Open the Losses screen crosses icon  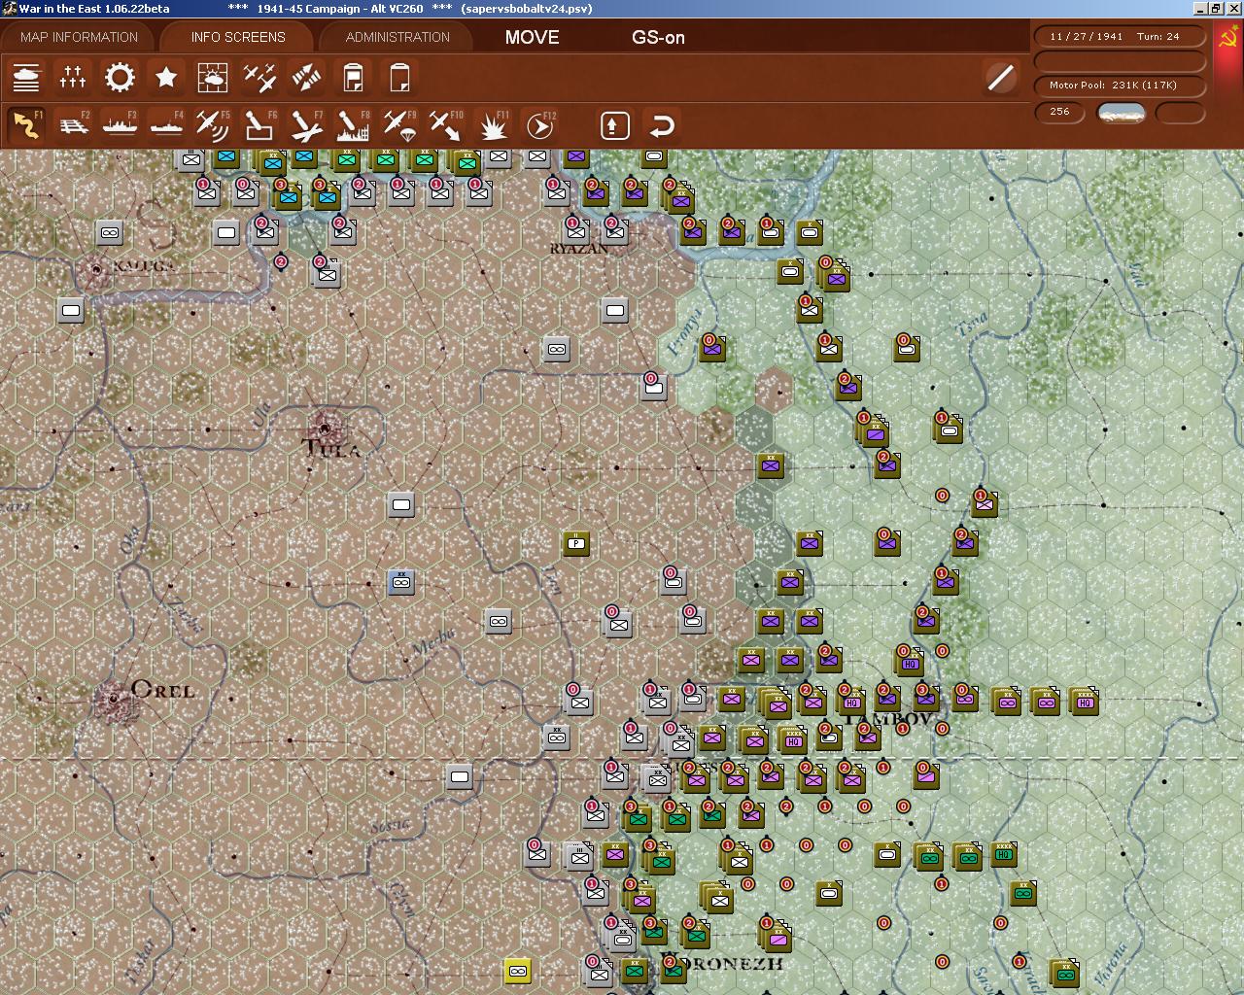pos(73,77)
